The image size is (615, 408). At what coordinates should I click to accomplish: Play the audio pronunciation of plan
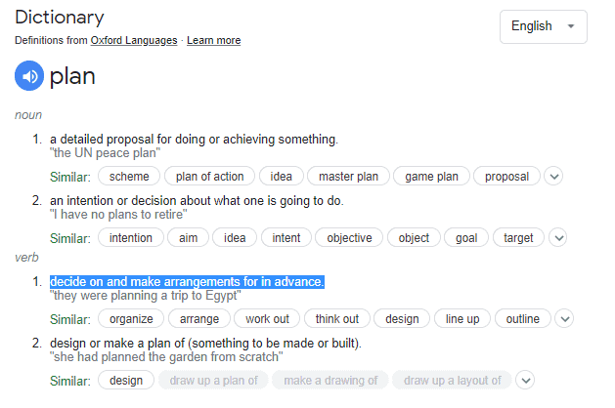point(30,76)
